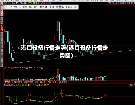
Task: Switch chart to 15分 period
Action: click(25, 7)
